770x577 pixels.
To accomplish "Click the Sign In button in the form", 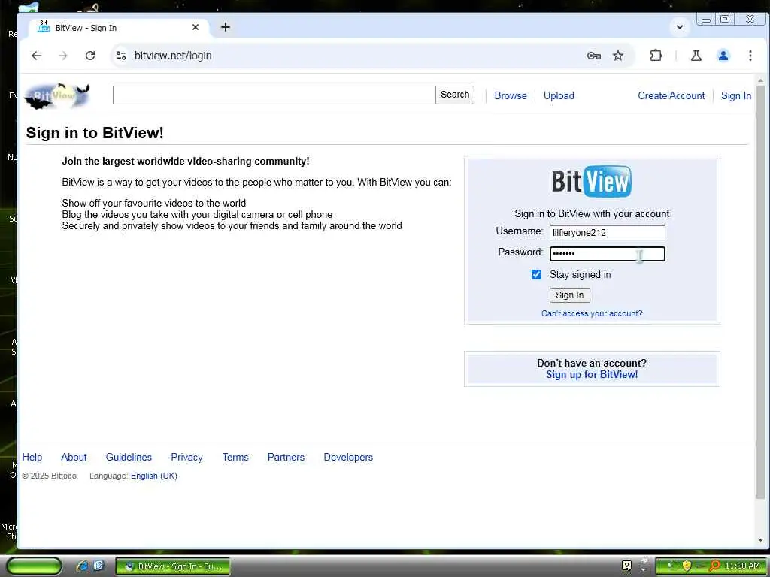I will pos(570,295).
